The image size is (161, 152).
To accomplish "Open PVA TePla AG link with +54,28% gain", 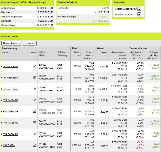I will pos(10,100).
